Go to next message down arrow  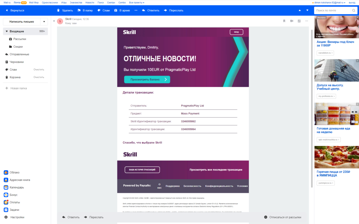307,10
